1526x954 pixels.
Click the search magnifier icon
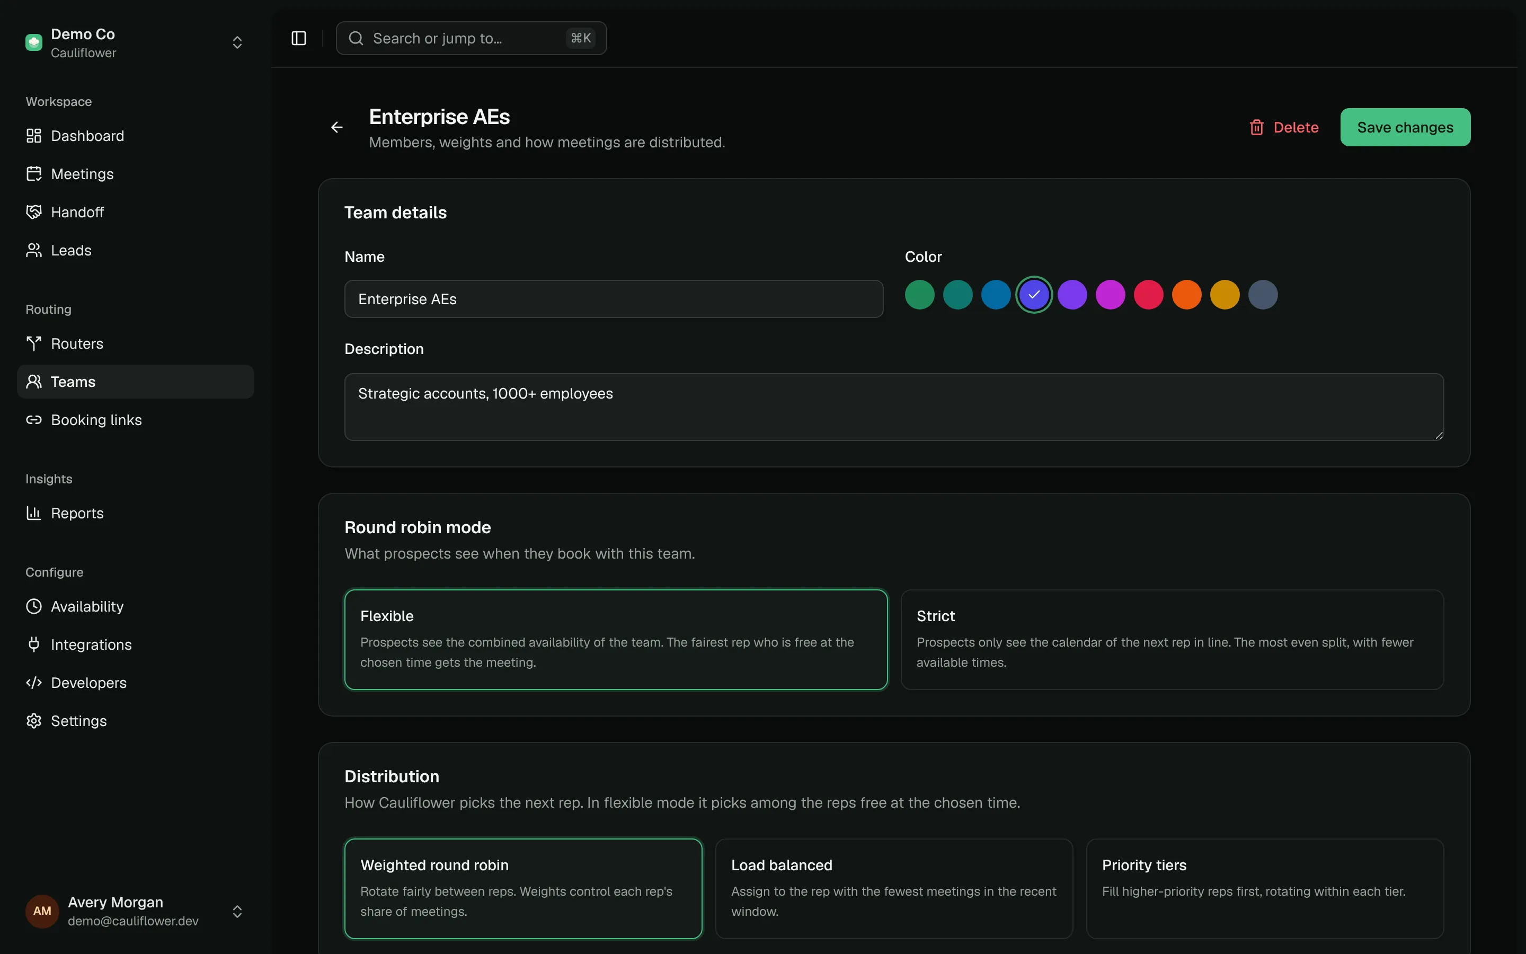[x=356, y=39]
